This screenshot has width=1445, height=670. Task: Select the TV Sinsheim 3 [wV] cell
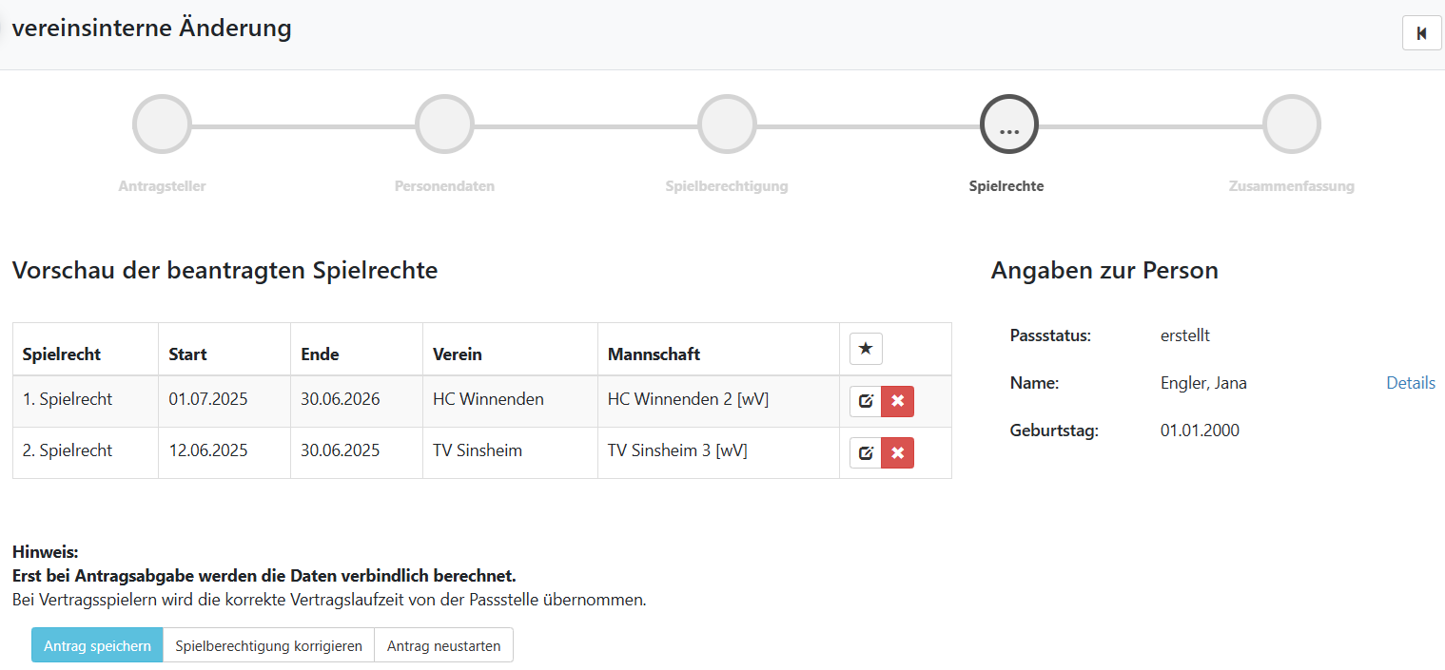tap(677, 450)
